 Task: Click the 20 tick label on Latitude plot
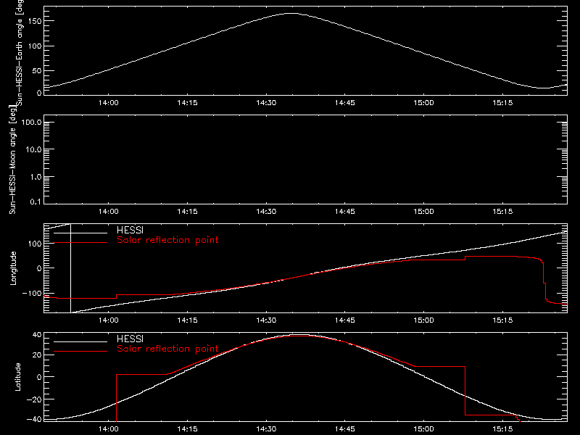[x=37, y=355]
